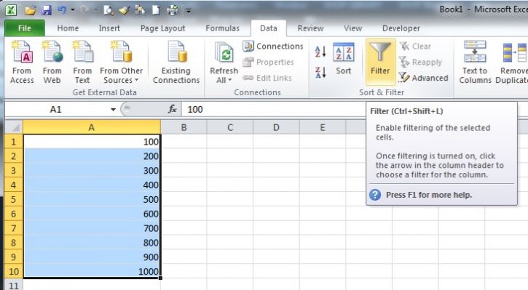528x290 pixels.
Task: Sort selection Z to A descending
Action: pos(320,72)
